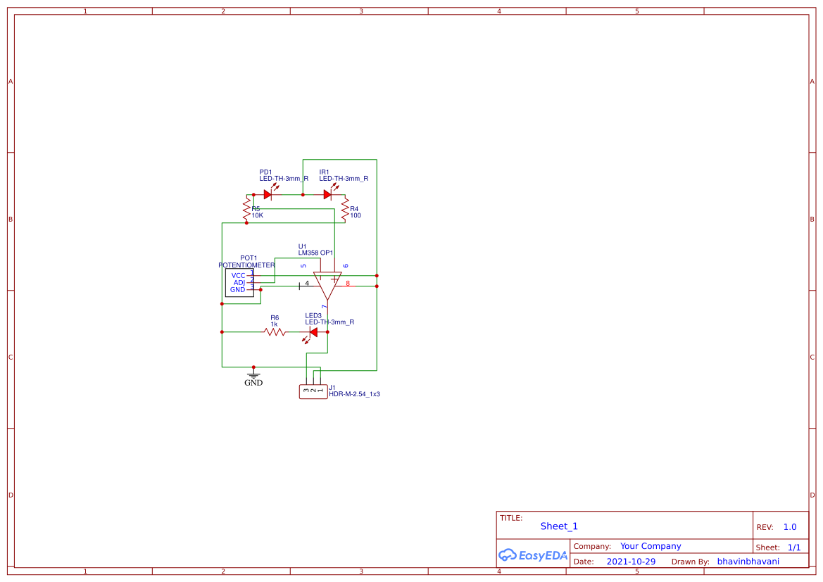823x582 pixels.
Task: Select the Sheet_1 title text
Action: point(559,526)
